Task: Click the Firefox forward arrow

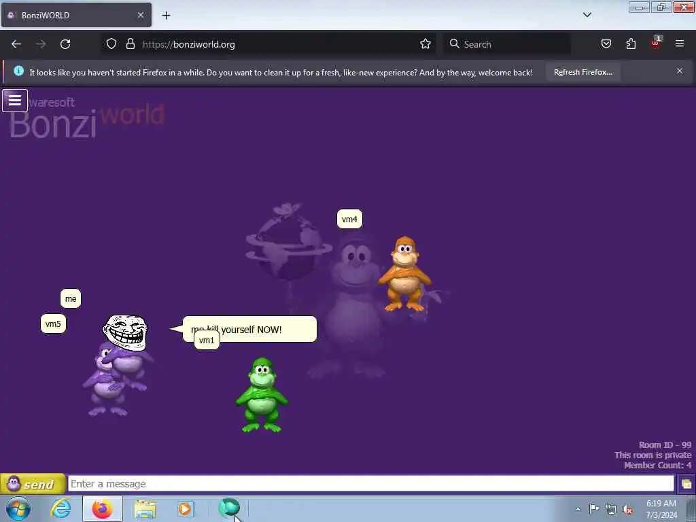Action: point(41,44)
